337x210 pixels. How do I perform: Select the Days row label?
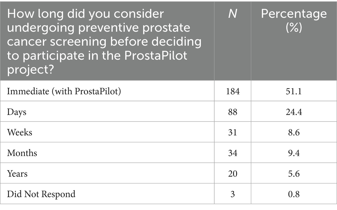coord(16,112)
